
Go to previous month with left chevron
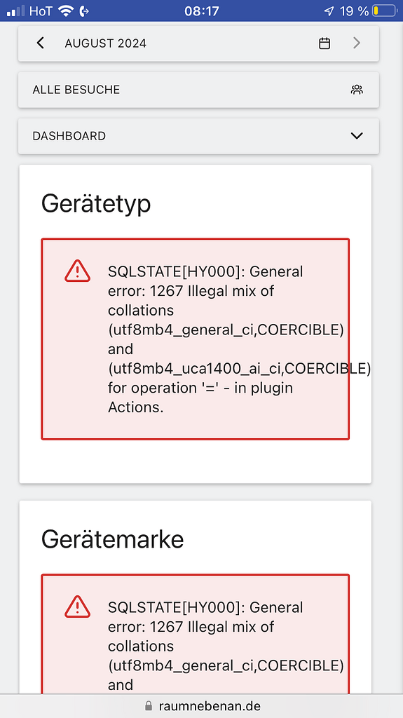(x=41, y=43)
